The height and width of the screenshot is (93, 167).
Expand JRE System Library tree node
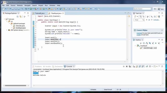pos(7,30)
